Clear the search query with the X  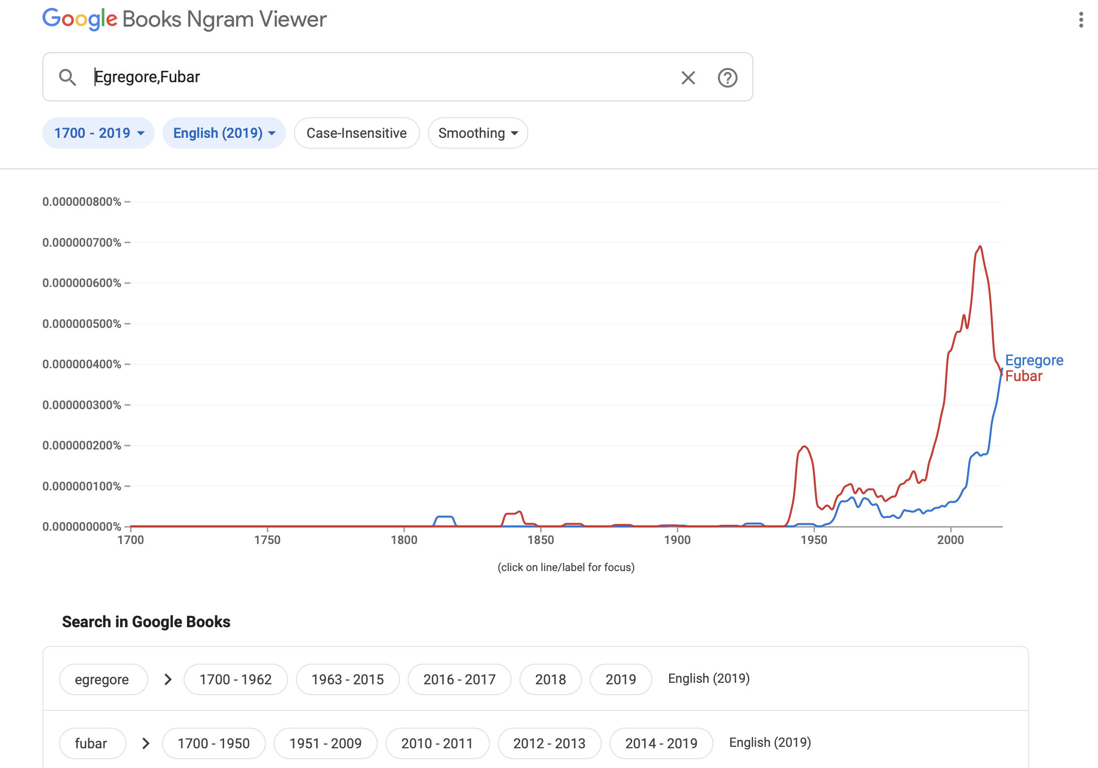point(688,77)
